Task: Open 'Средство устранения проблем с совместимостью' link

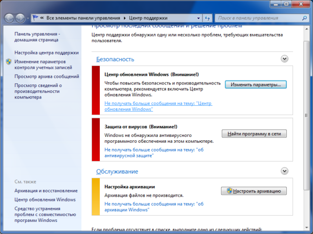Action: click(x=45, y=215)
